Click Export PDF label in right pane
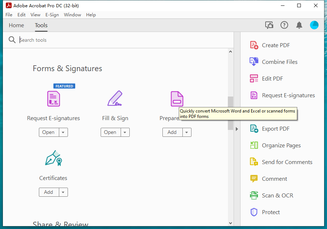This screenshot has height=229, width=327. pyautogui.click(x=276, y=129)
